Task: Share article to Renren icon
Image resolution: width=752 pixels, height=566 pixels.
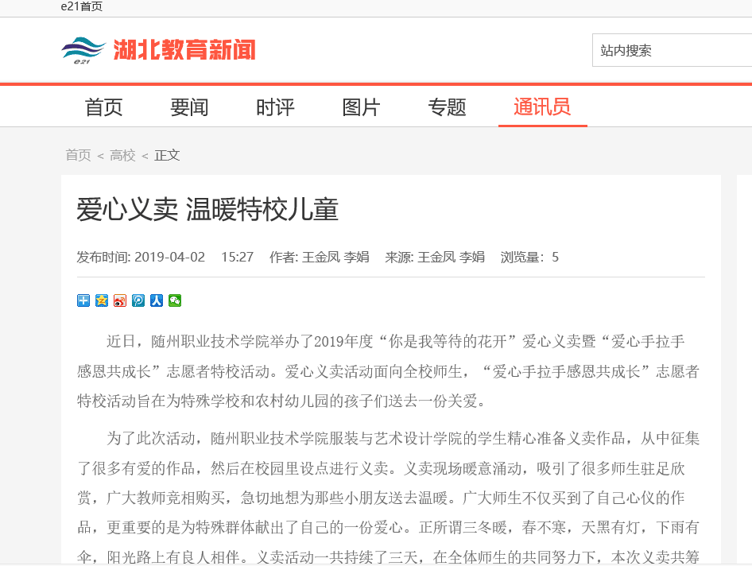Action: pos(157,300)
